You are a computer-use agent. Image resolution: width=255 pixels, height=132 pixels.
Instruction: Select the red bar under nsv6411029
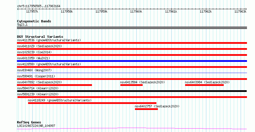132,49
